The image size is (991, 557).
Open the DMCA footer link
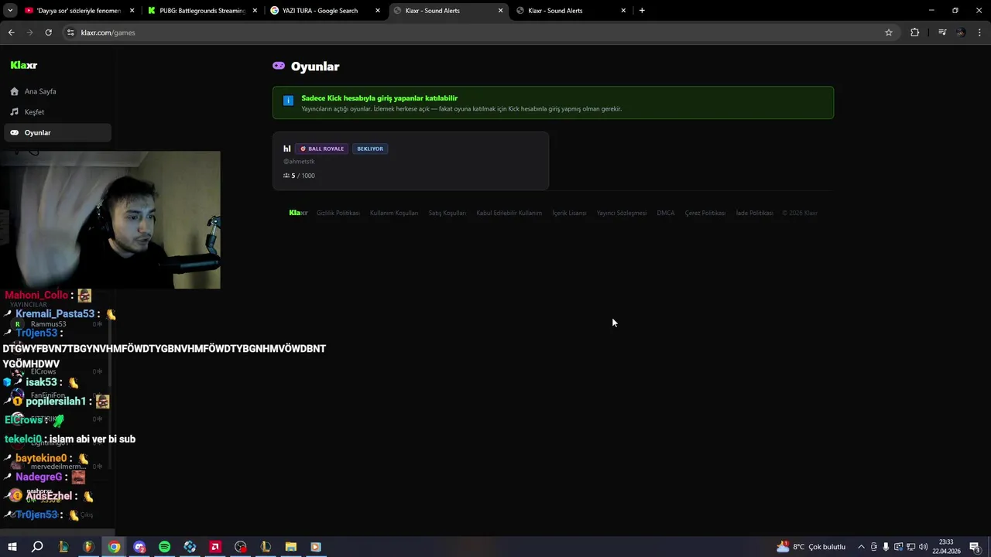click(666, 213)
